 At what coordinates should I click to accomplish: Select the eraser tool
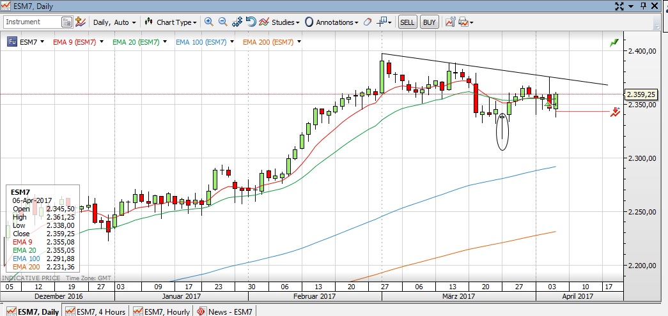(x=368, y=22)
